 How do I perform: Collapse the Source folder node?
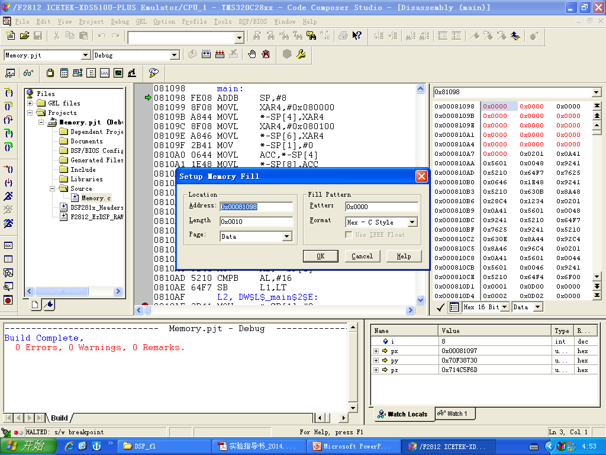[52, 189]
